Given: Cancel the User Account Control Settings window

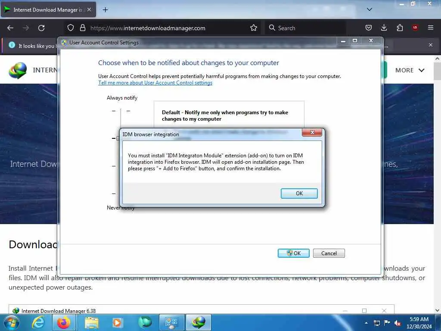Looking at the screenshot, I should pos(329,253).
